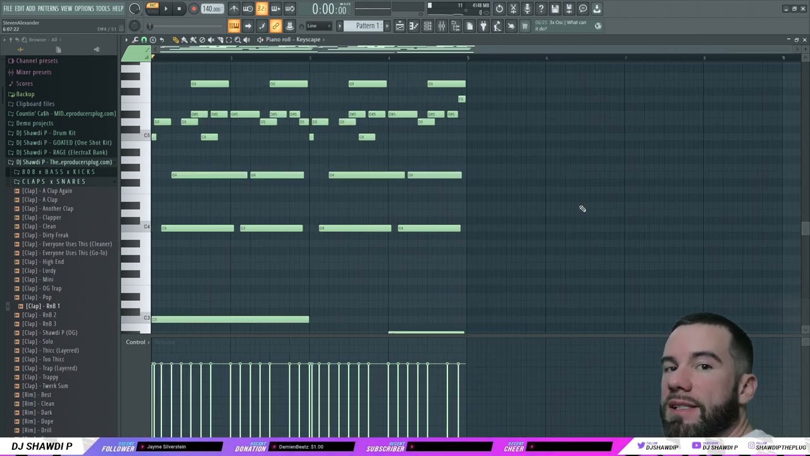Enable the metronome icon
The height and width of the screenshot is (456, 810).
pos(234,9)
